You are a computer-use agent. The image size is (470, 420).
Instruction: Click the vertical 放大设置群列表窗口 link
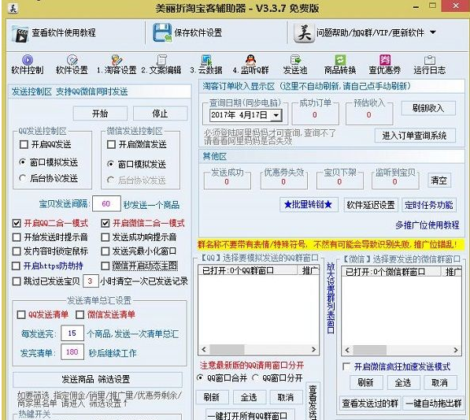[x=331, y=298]
